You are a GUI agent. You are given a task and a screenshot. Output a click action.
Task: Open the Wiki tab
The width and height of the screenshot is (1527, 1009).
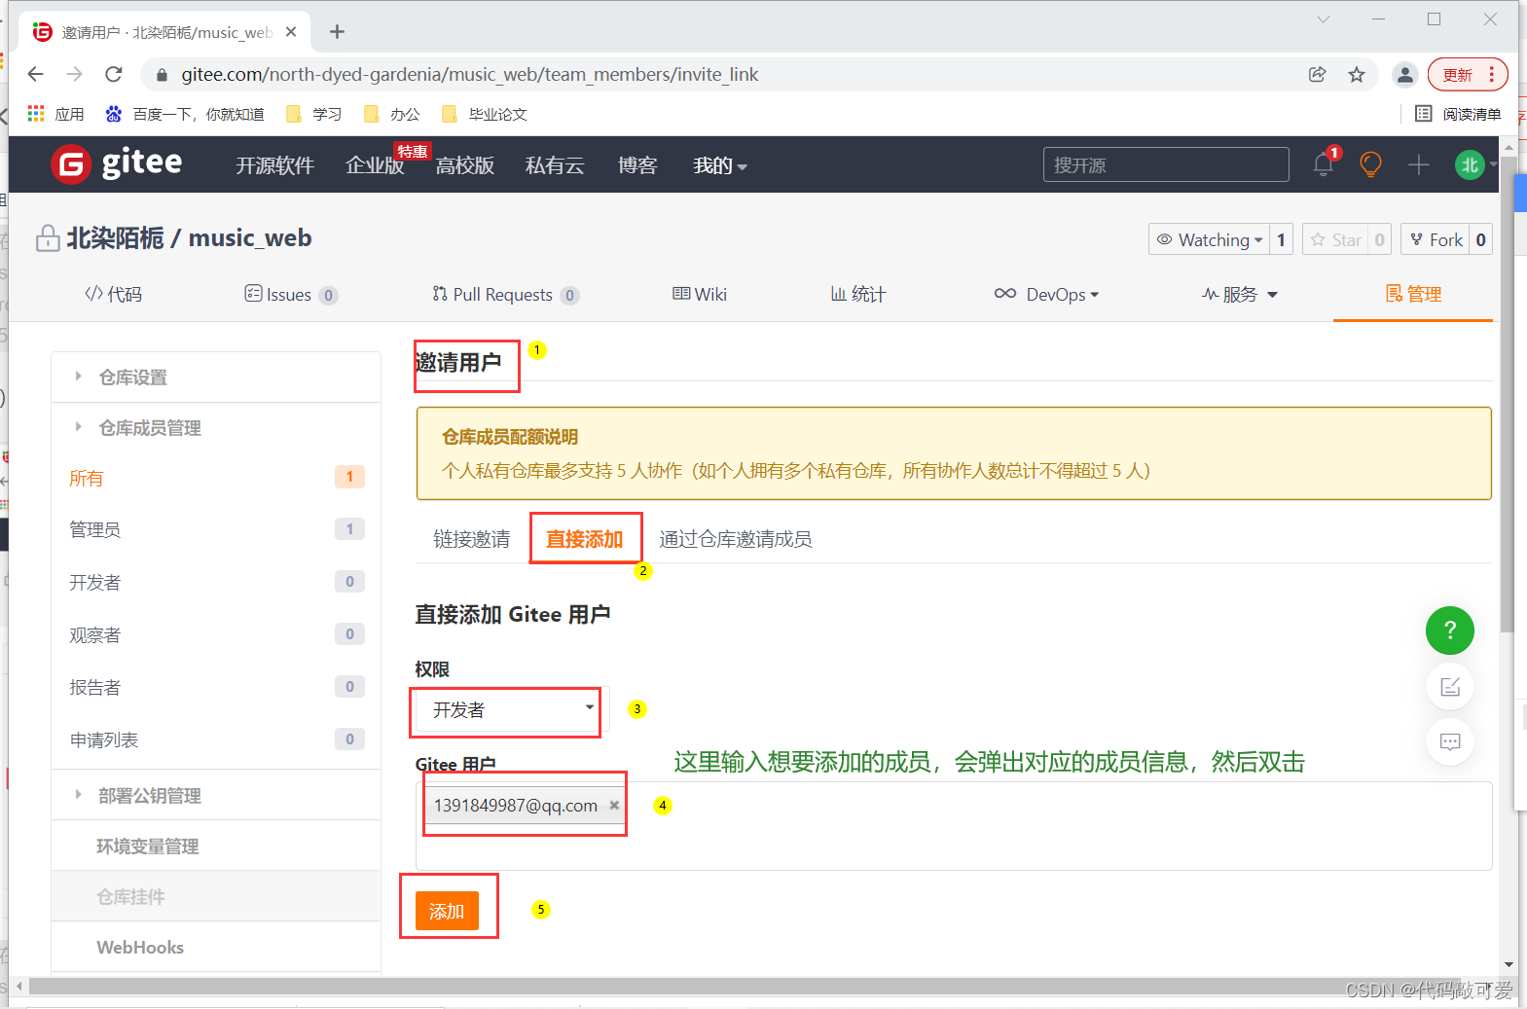[x=700, y=294]
